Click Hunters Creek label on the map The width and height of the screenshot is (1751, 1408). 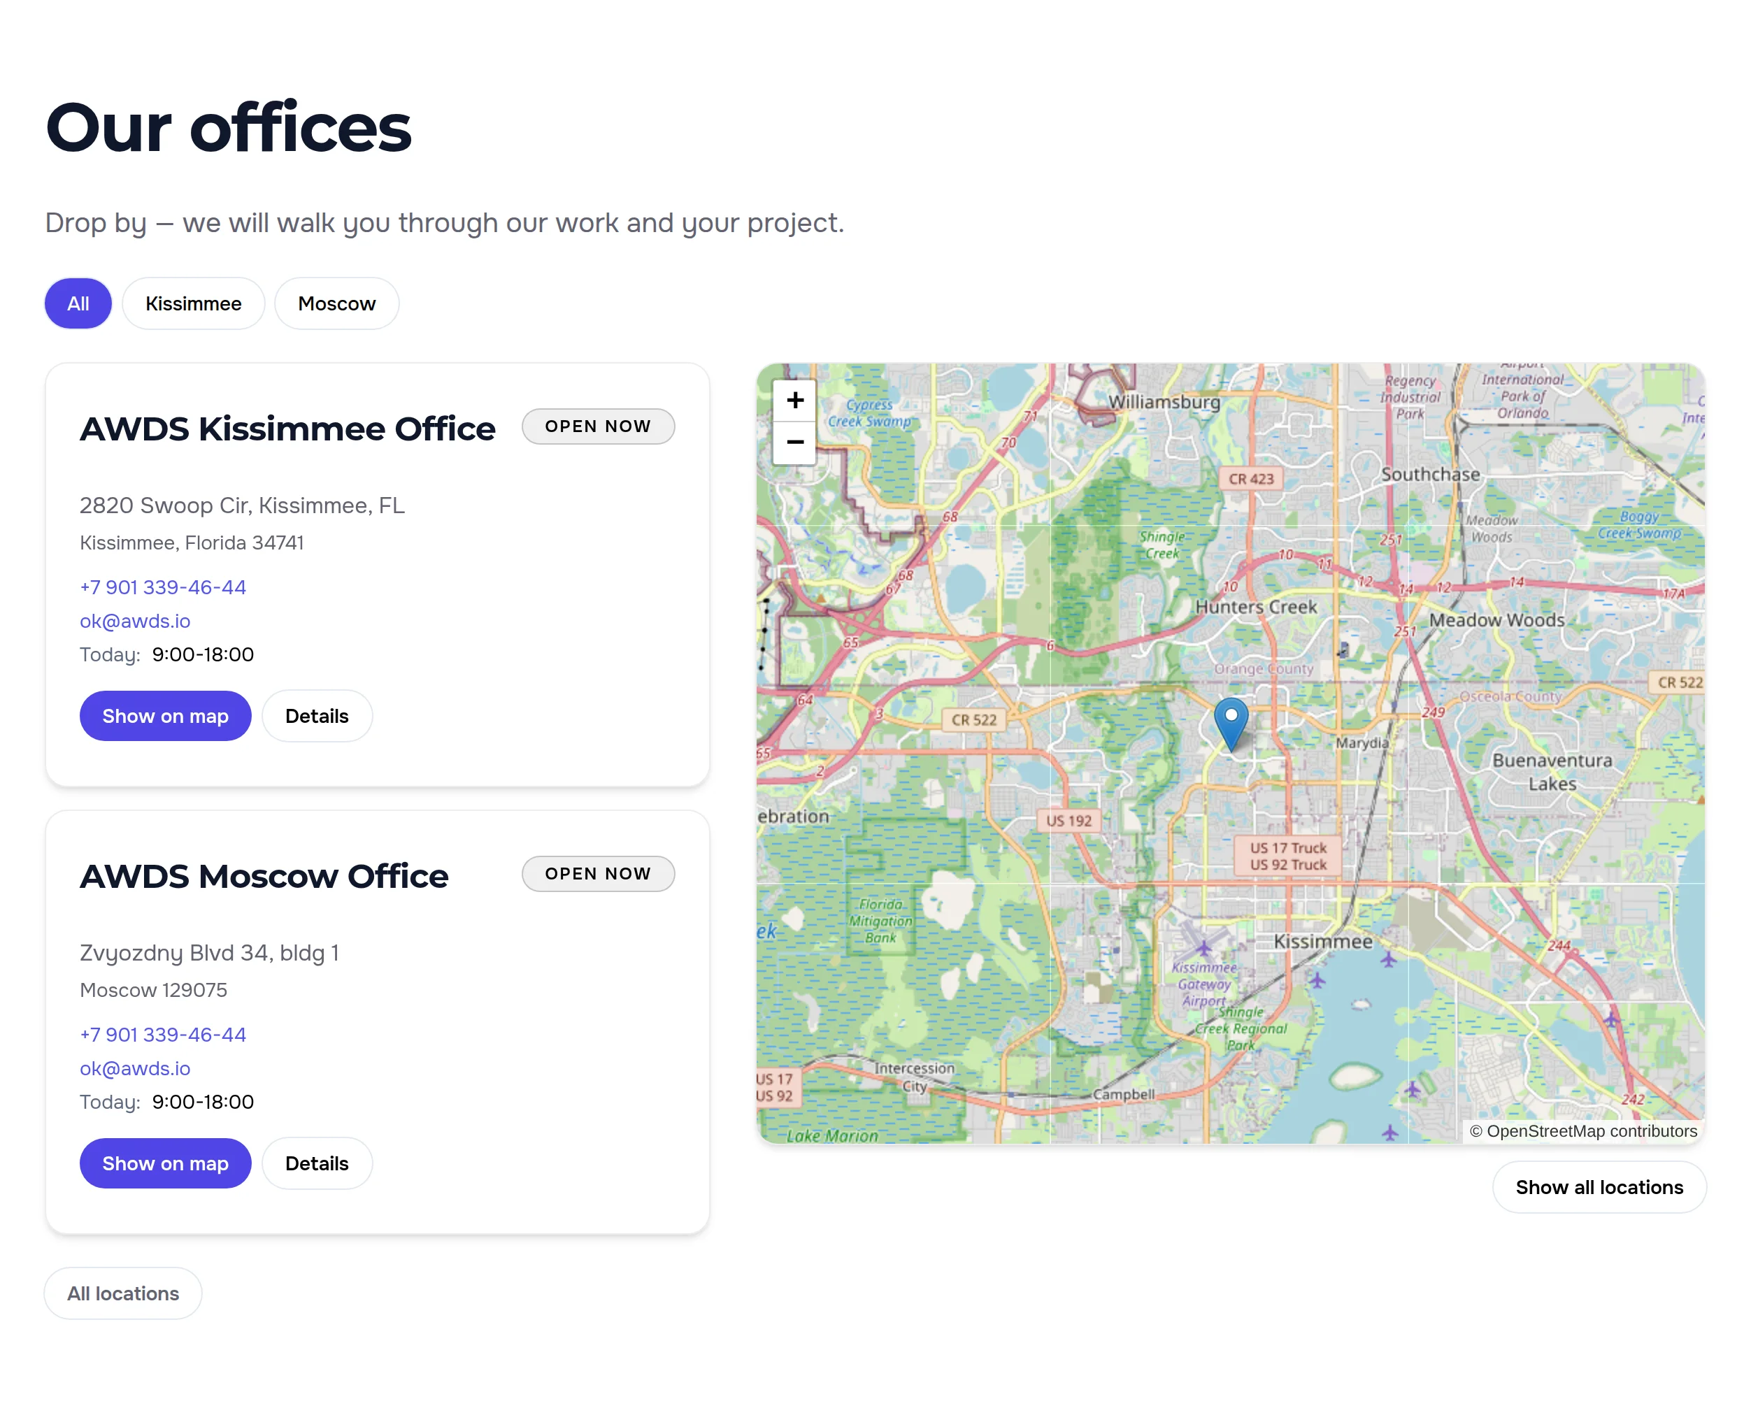[x=1257, y=607]
